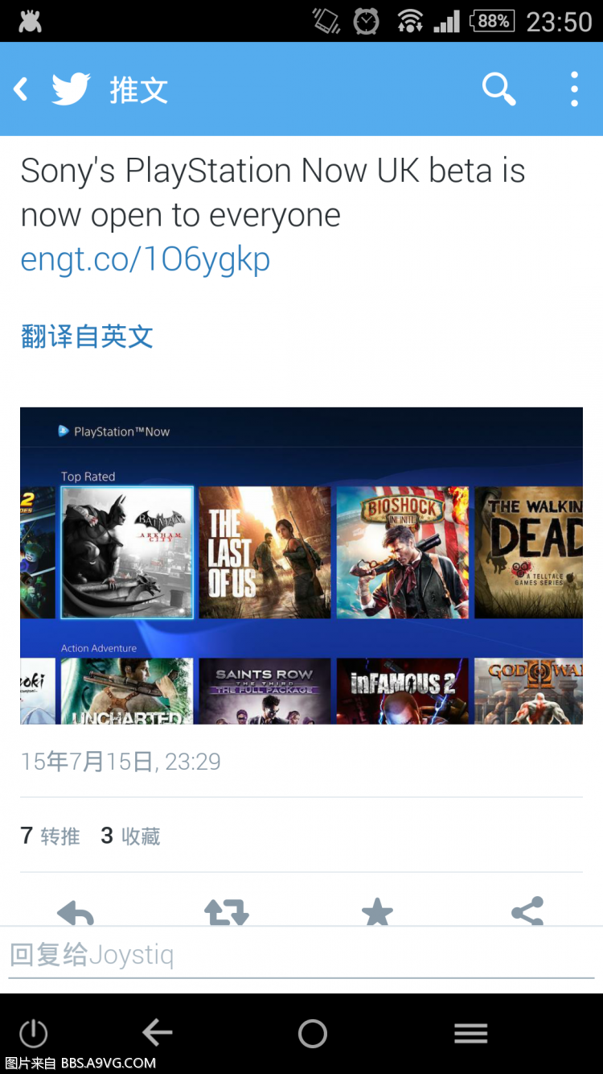Screen dimensions: 603x1074
Task: Tap the Twitter bird logo
Action: click(71, 89)
